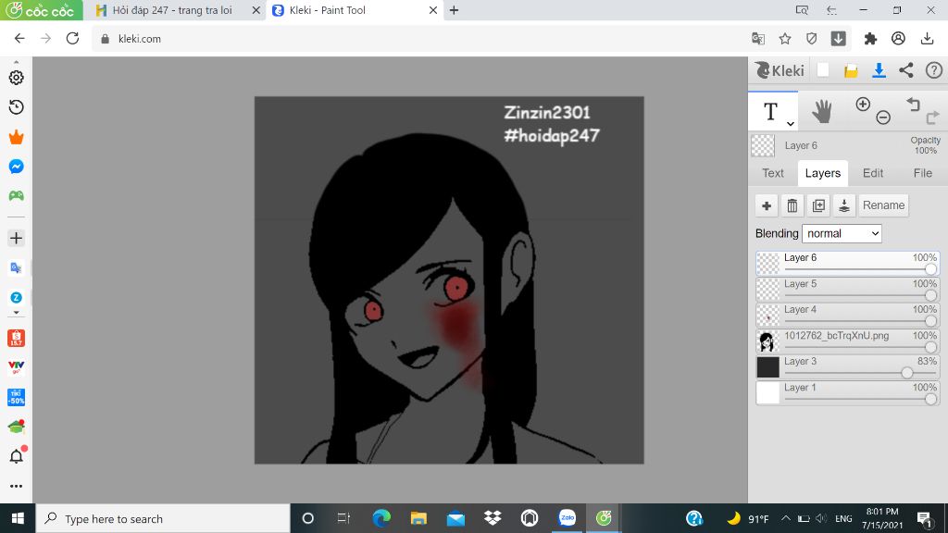Click the Layer 3 dark thumbnail
This screenshot has height=533, width=948.
767,366
